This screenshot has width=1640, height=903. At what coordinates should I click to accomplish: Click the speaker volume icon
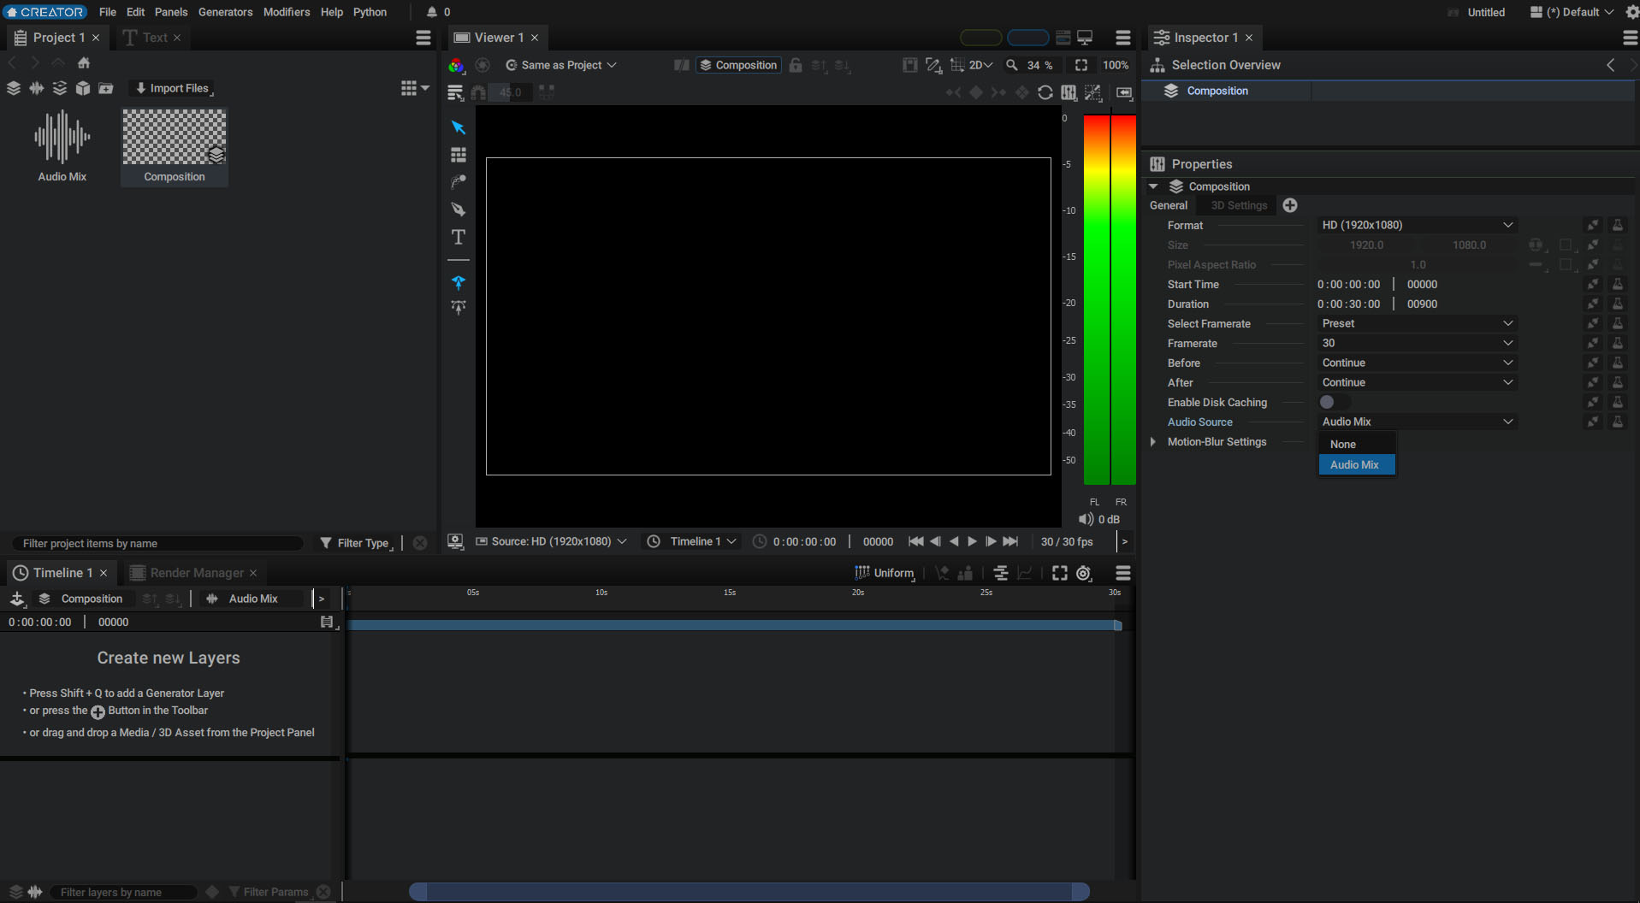1086,519
